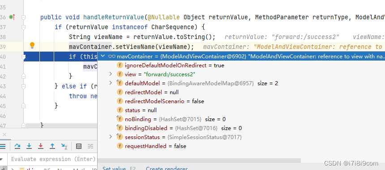Click the Show Execution Point icon
Viewport: 385px width, 170px height.
click(x=2, y=146)
